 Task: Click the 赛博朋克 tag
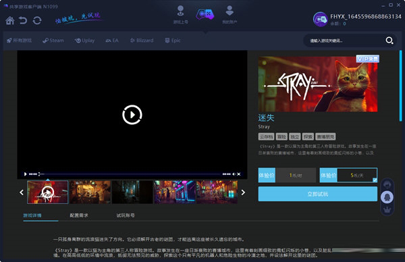click(x=325, y=136)
